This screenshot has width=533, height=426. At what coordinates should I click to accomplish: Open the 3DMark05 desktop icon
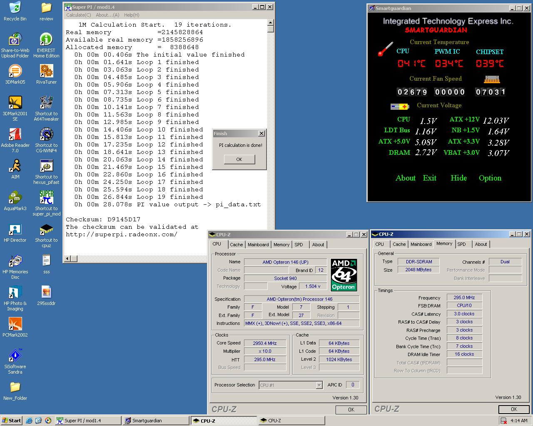point(15,74)
